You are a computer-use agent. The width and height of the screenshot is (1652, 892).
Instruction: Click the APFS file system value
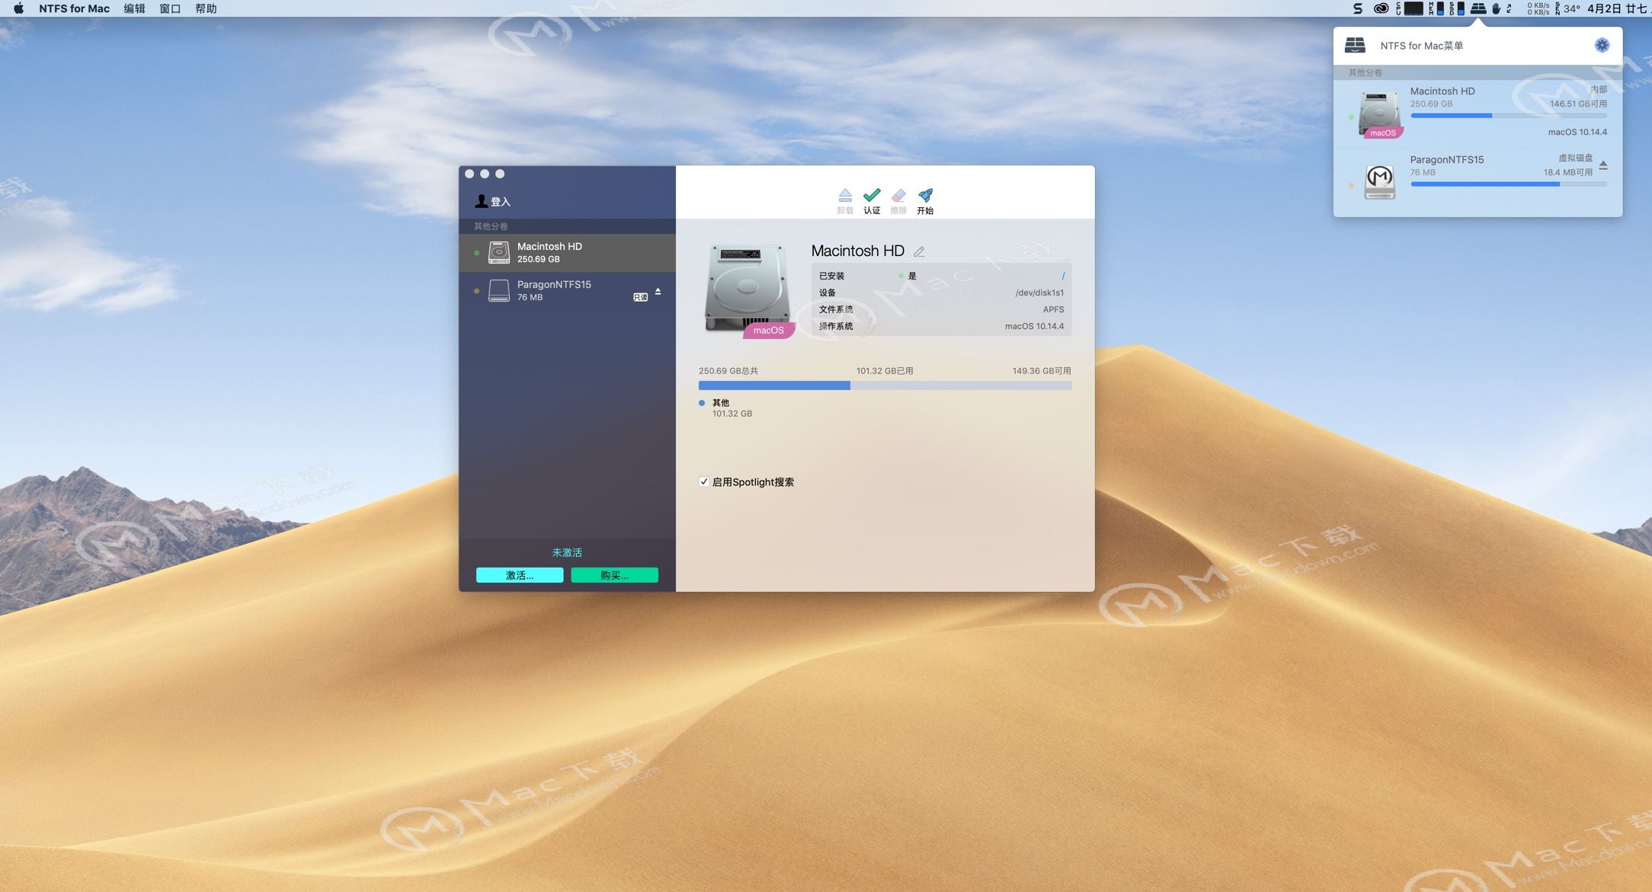click(x=1053, y=309)
